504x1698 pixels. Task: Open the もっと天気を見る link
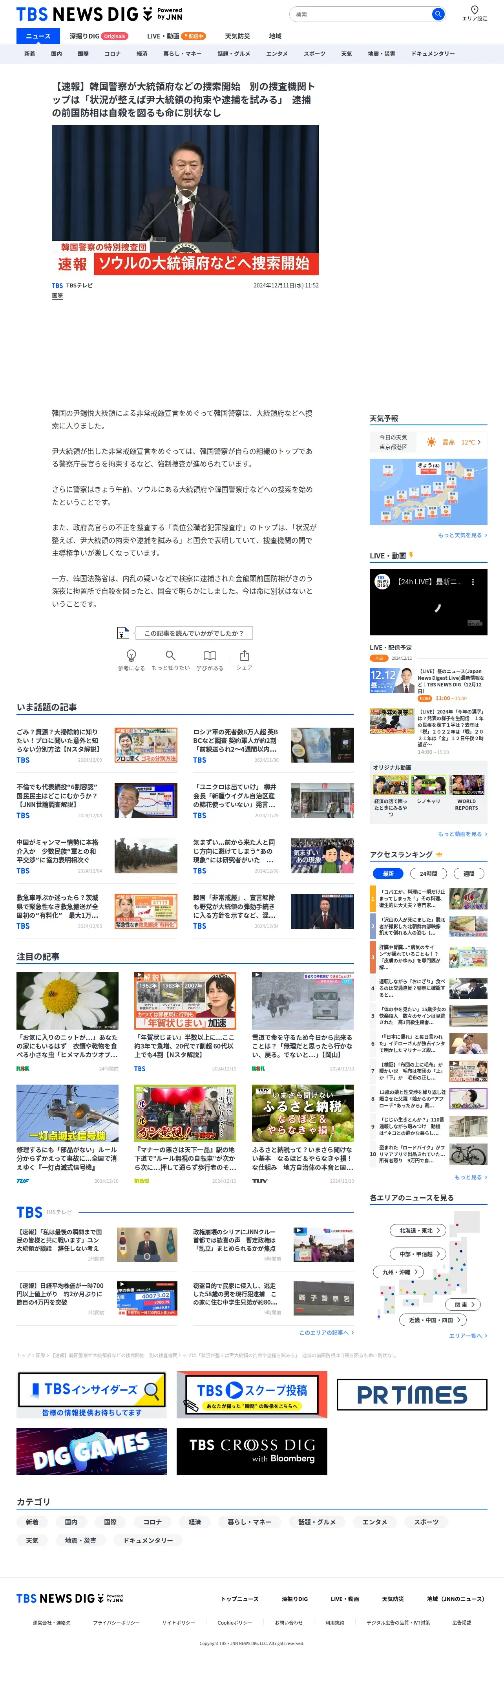click(462, 535)
